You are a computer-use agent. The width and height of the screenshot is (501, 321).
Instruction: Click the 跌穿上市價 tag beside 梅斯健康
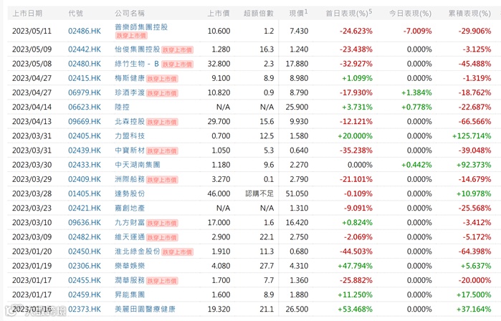(x=162, y=79)
